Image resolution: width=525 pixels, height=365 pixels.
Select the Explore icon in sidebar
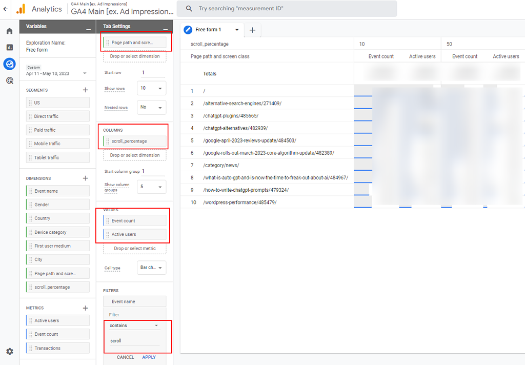tap(9, 64)
